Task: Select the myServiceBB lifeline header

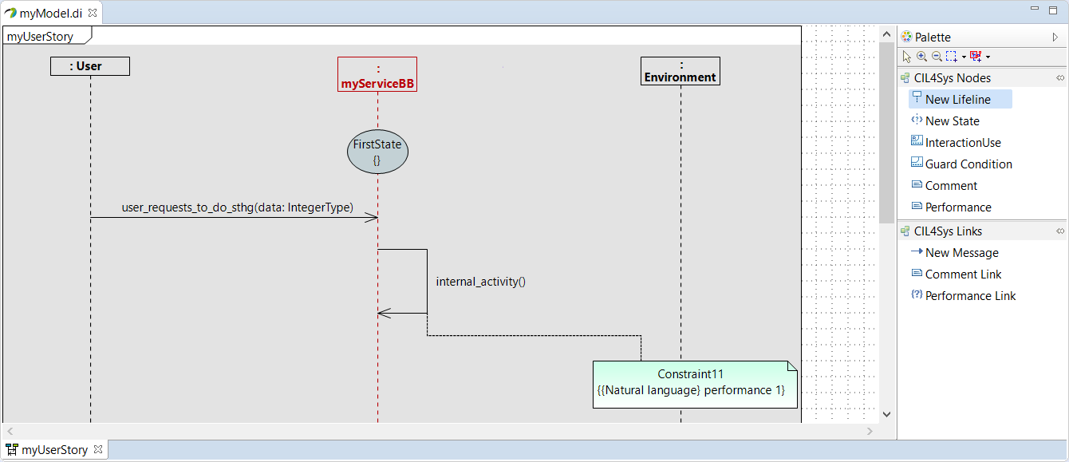Action: coord(377,74)
